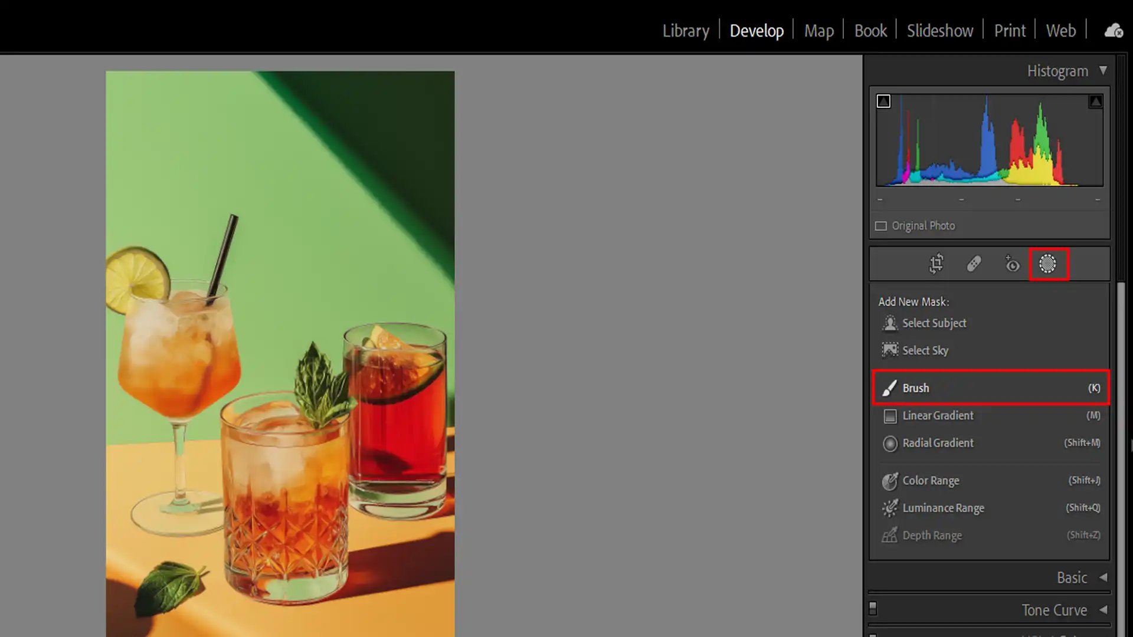Add a Linear Gradient mask

937,415
